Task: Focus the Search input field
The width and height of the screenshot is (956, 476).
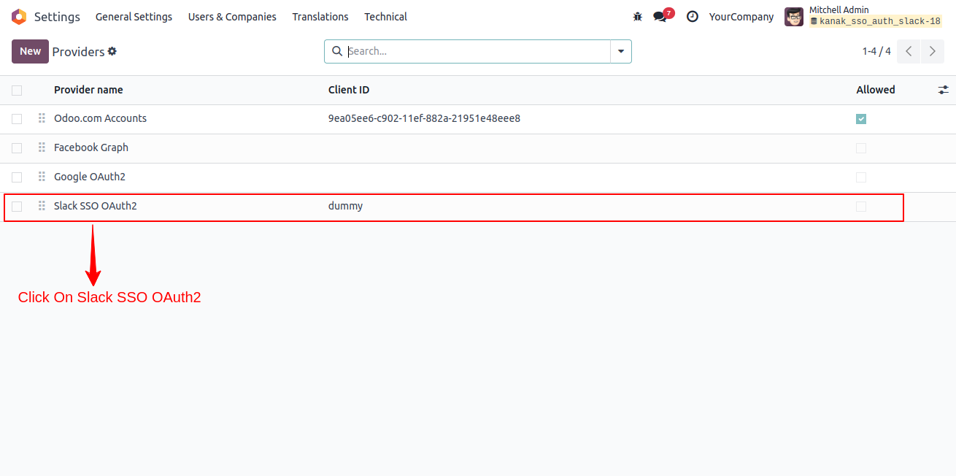Action: tap(478, 51)
